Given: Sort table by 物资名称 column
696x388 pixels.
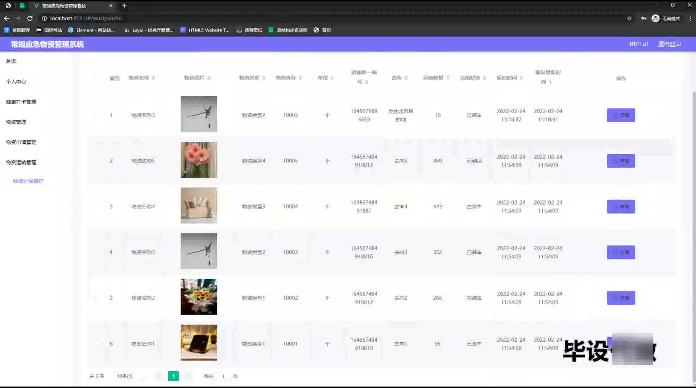Looking at the screenshot, I should point(153,78).
